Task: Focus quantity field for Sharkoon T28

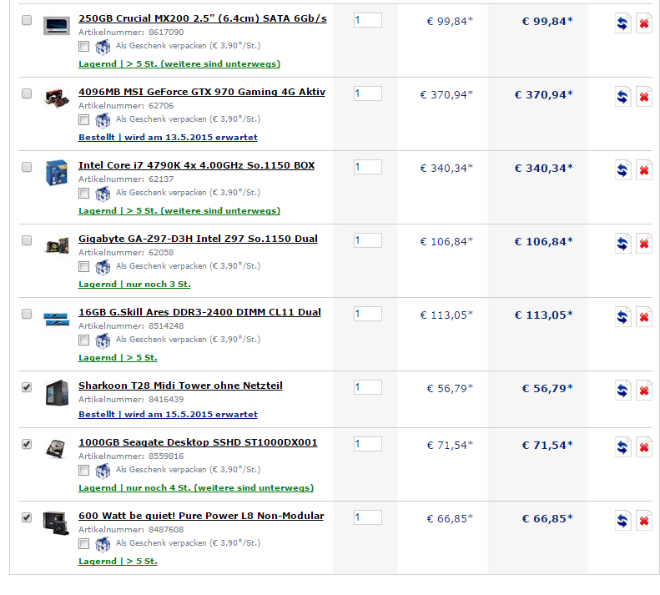Action: coord(368,387)
